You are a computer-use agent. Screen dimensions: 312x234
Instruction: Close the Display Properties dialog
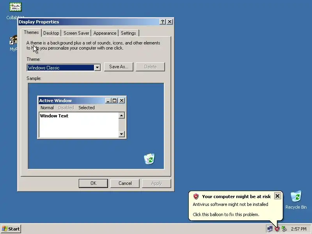(x=170, y=22)
